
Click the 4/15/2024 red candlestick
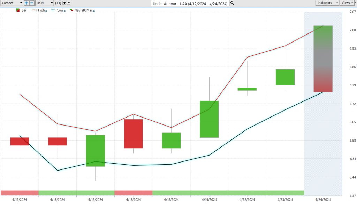click(x=58, y=141)
